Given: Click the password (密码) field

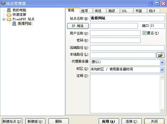Looking at the screenshot, I should pos(115,40).
